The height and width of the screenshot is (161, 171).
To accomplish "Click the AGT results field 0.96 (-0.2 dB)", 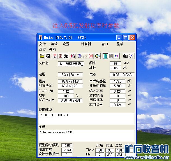I will click(x=70, y=100).
